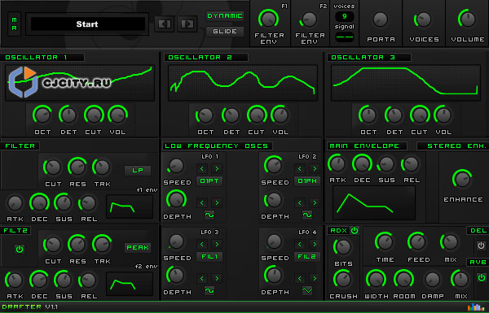Step LFO 2 target back with left chevron

point(299,168)
